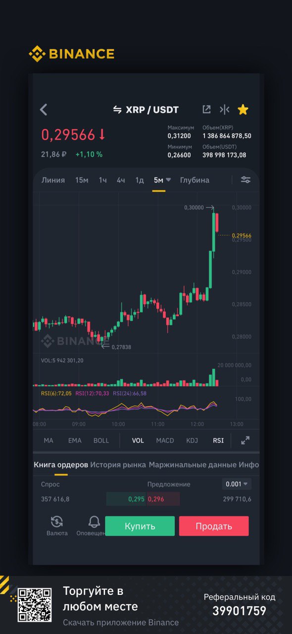Open the Книга ордеров tab
The height and width of the screenshot is (634, 292).
coord(61,465)
